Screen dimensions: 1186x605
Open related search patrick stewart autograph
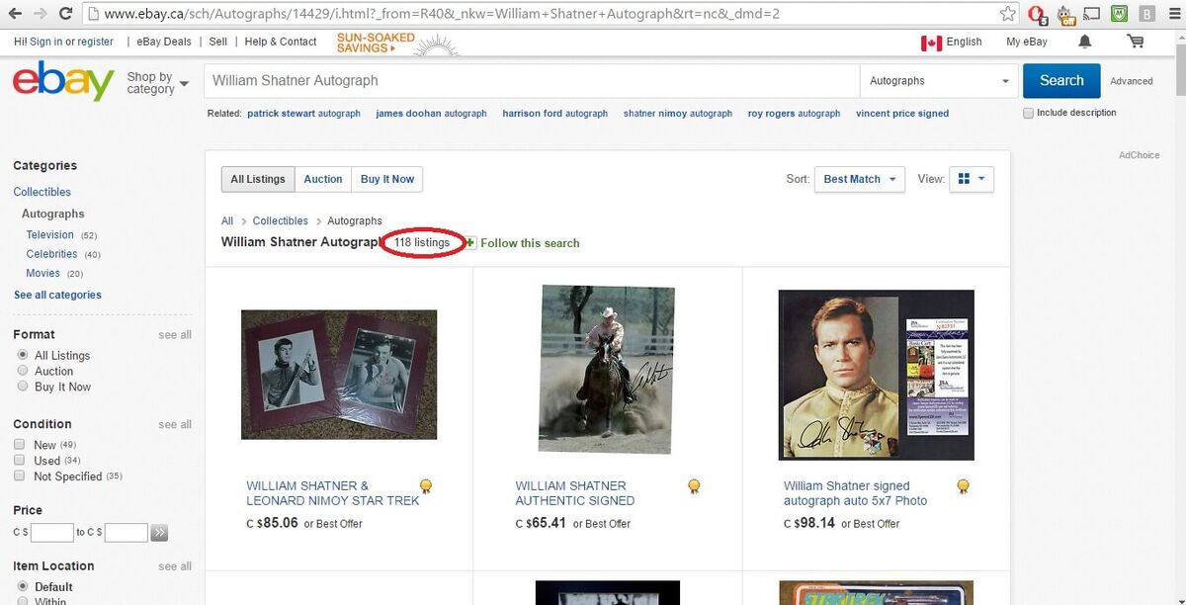click(304, 114)
